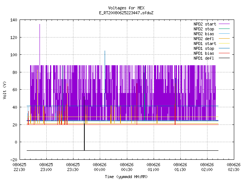Click the green NPD2 stop legend line
The width and height of the screenshot is (241, 180).
[x=224, y=28]
